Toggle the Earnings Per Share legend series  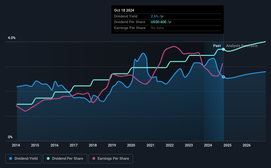[111, 159]
